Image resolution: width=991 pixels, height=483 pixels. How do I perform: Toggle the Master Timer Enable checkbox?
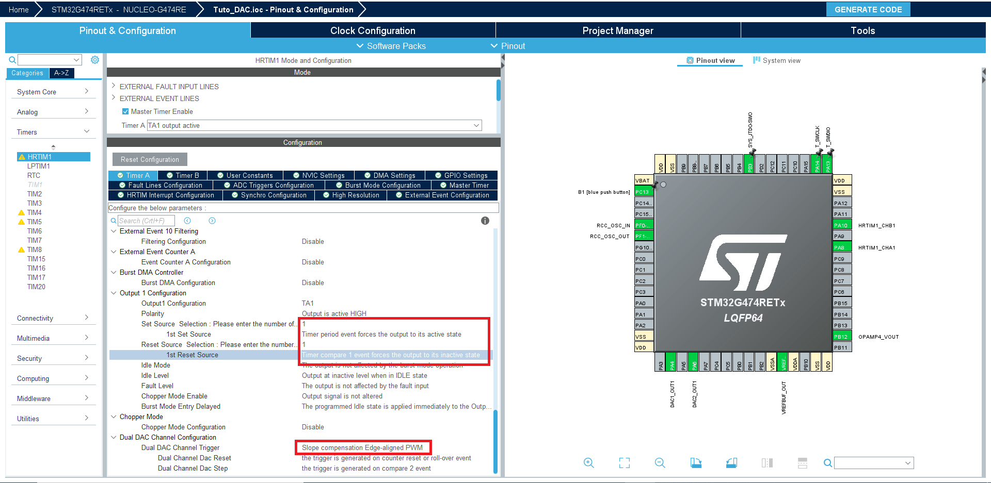coord(125,111)
